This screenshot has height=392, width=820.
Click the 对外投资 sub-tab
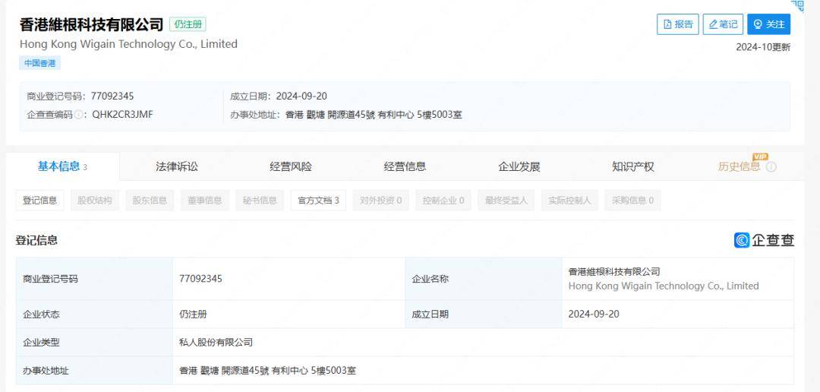click(x=380, y=201)
